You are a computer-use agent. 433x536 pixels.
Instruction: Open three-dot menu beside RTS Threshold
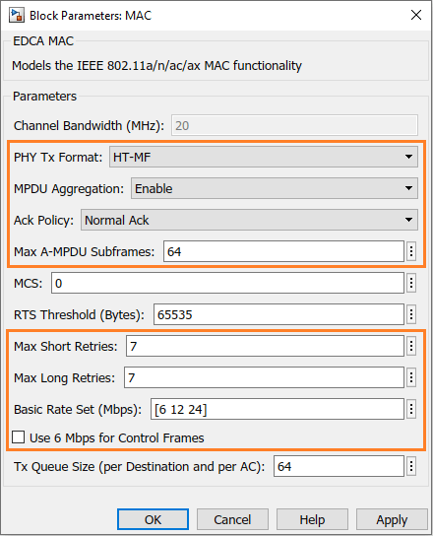(411, 314)
